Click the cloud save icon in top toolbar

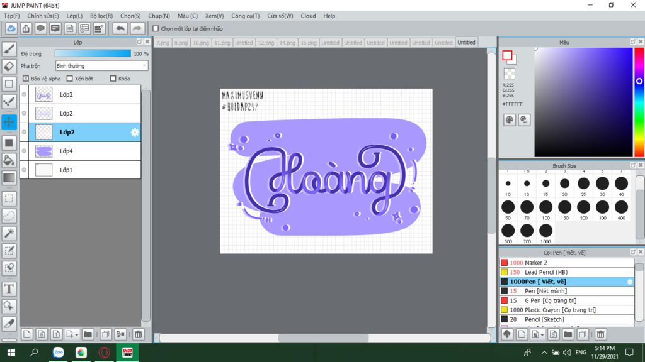point(11,29)
